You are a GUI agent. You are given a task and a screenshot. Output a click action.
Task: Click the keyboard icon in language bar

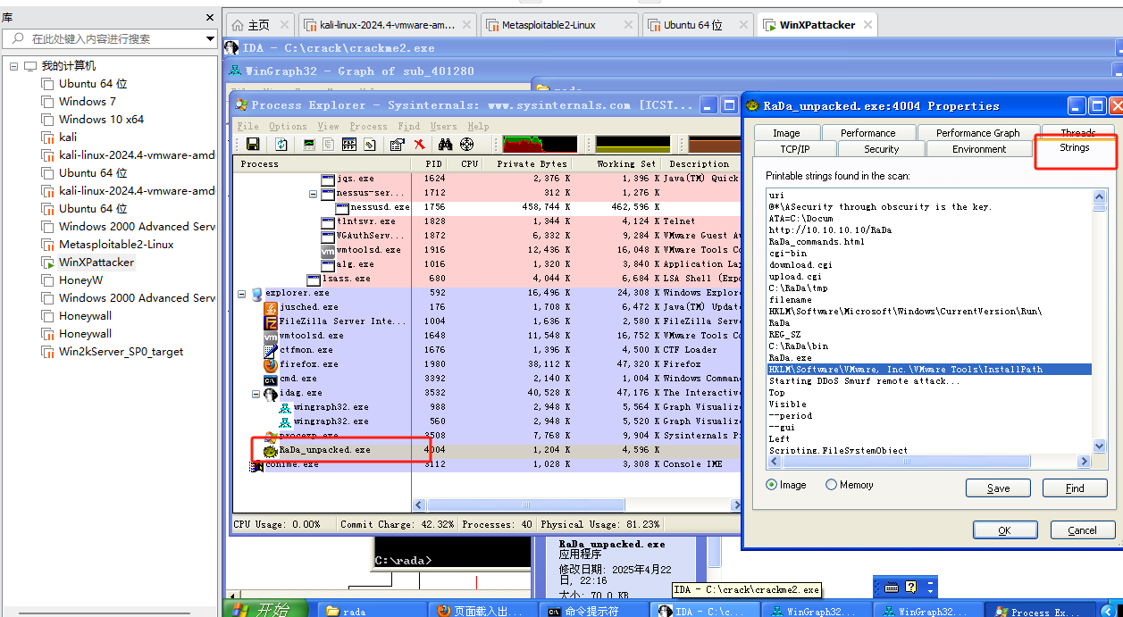coord(891,588)
